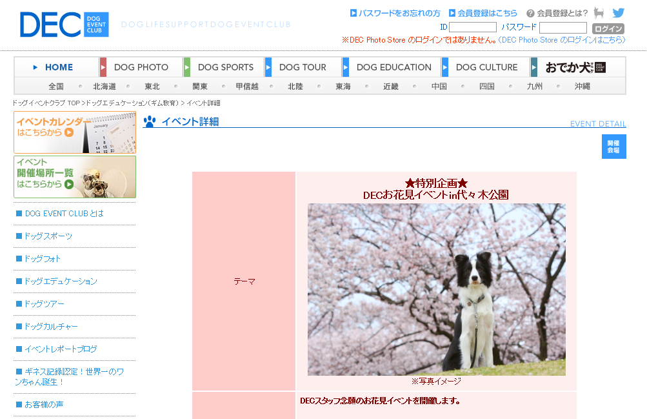The height and width of the screenshot is (419, 647).
Task: Select the 関東 region filter
Action: pos(200,87)
